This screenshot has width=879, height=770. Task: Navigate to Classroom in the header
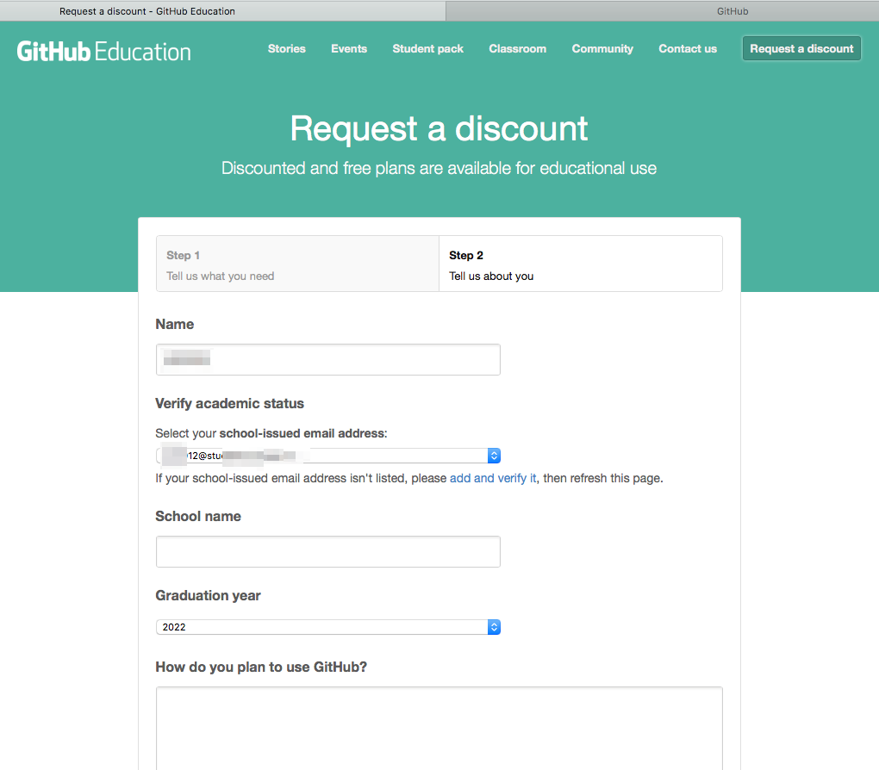click(518, 49)
